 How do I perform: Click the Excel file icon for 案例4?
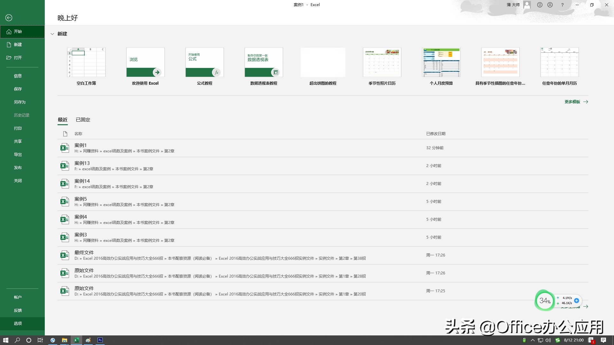[65, 219]
